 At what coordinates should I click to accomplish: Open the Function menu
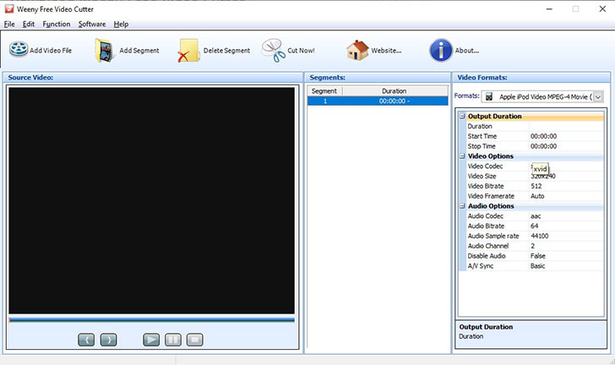(57, 24)
